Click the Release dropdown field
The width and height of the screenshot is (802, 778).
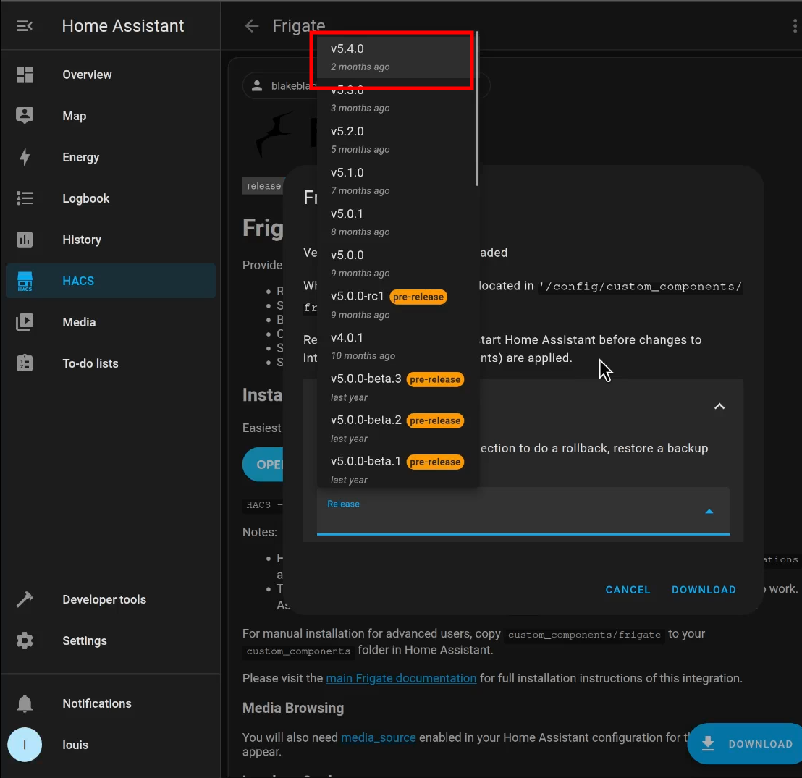(x=523, y=511)
